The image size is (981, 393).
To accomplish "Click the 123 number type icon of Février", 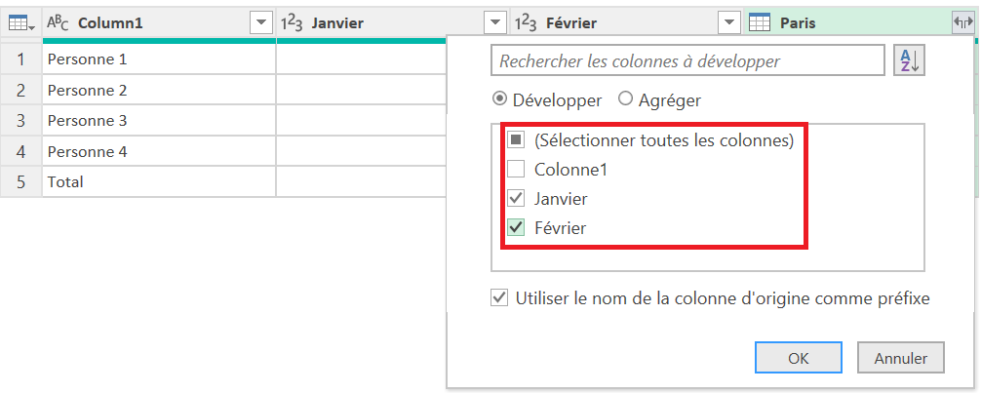I will point(525,22).
